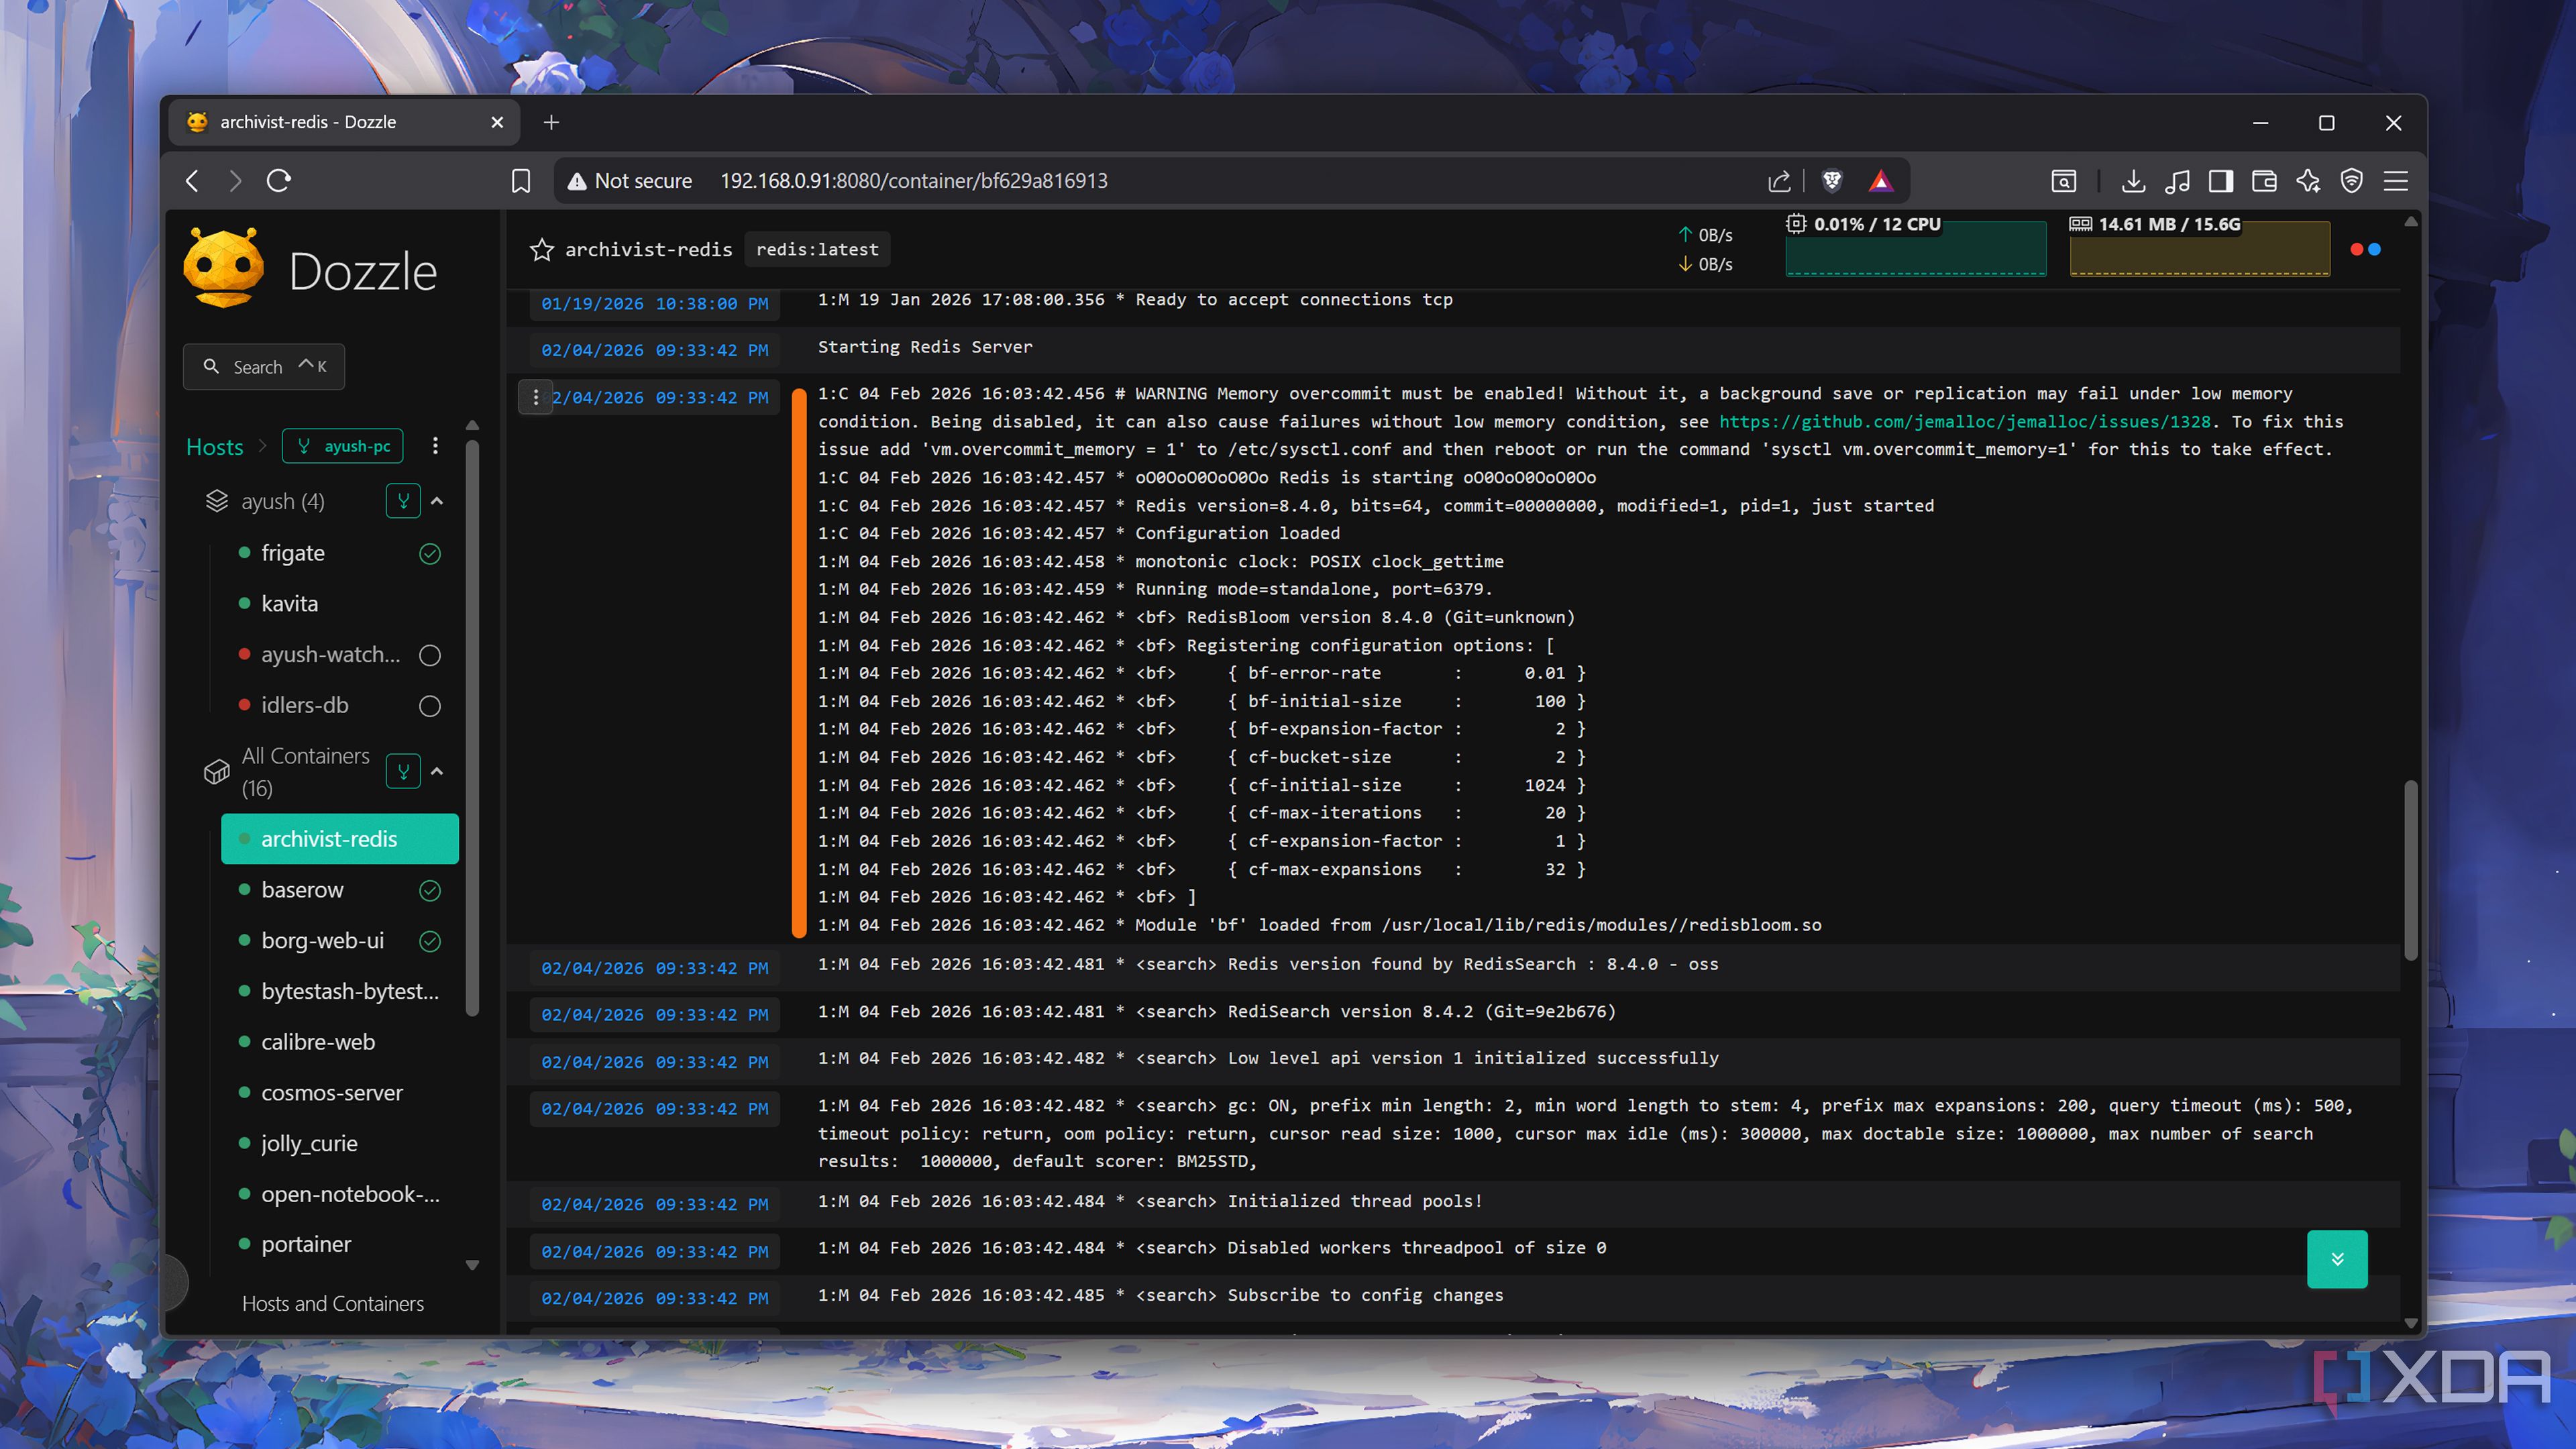
Task: Collapse the ayush (4) stack group
Action: click(x=437, y=501)
